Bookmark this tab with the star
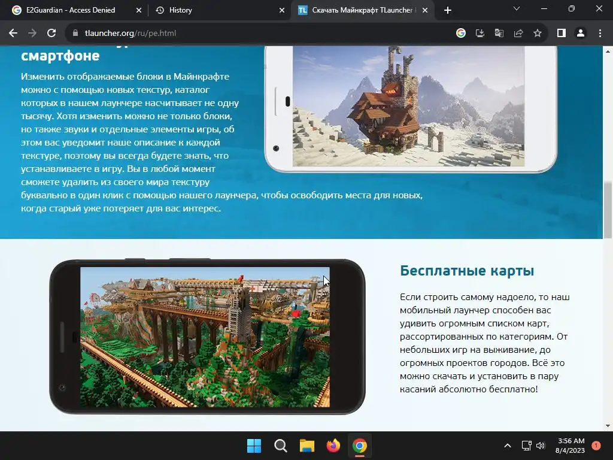Viewport: 613px width, 460px height. 538,34
